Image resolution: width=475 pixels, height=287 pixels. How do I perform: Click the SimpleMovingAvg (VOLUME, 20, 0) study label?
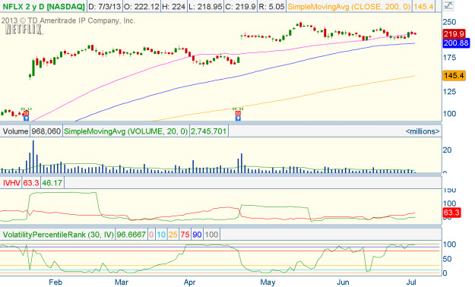pyautogui.click(x=125, y=131)
